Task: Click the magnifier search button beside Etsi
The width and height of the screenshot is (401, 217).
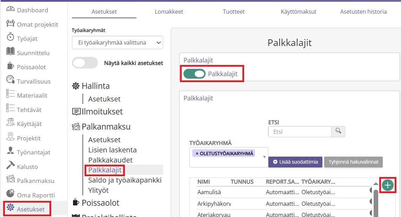Action: point(338,132)
